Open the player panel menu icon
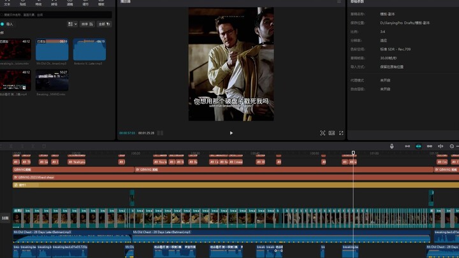Screen dimensions: 459x258 coord(339,2)
